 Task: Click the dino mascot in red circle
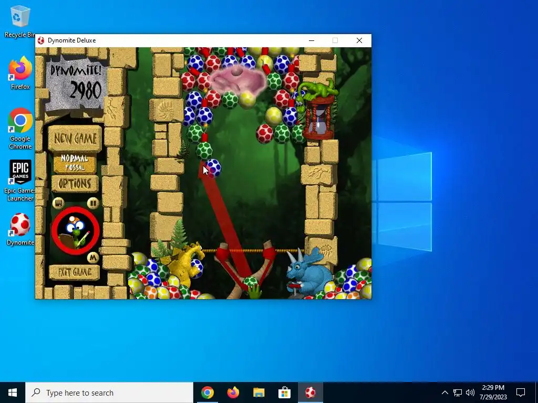76,231
